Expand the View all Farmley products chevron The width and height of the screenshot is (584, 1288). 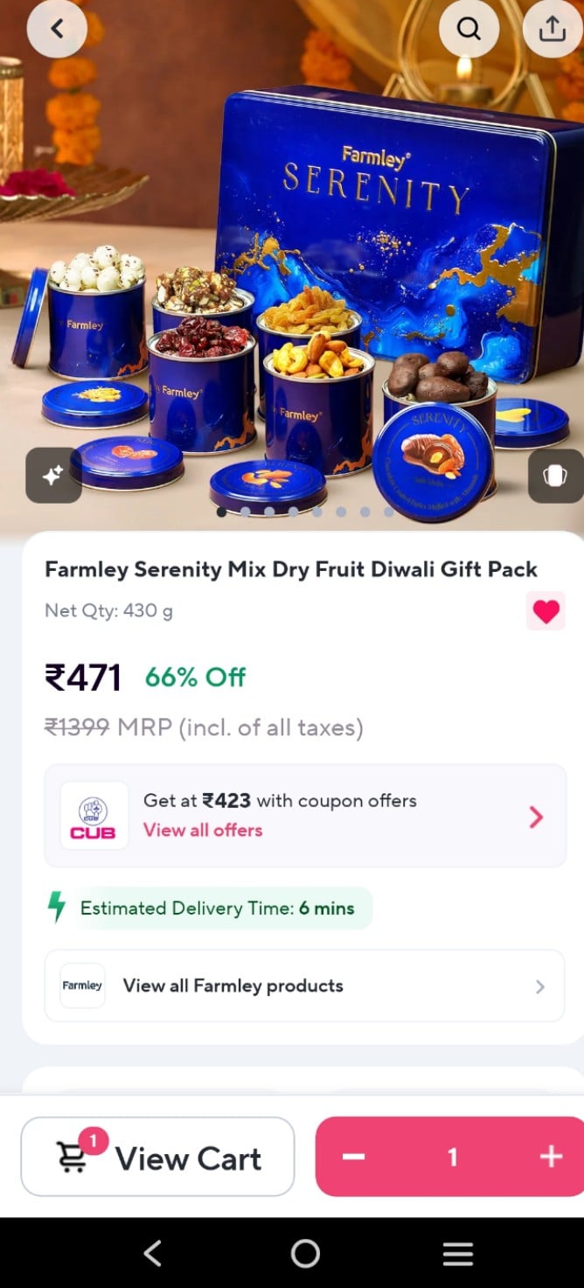[x=539, y=986]
